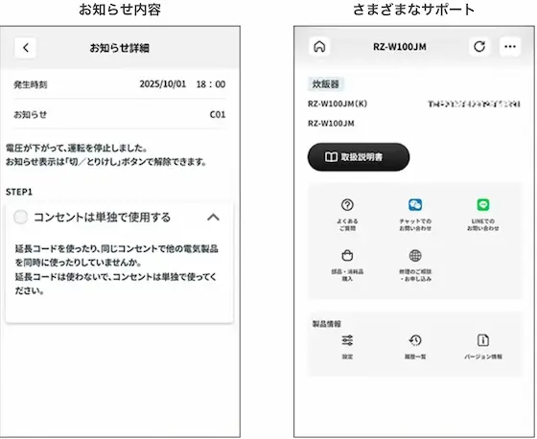Select the 炊飯器 category tag

(325, 84)
